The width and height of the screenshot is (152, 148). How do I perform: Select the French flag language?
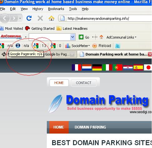[x=76, y=67]
